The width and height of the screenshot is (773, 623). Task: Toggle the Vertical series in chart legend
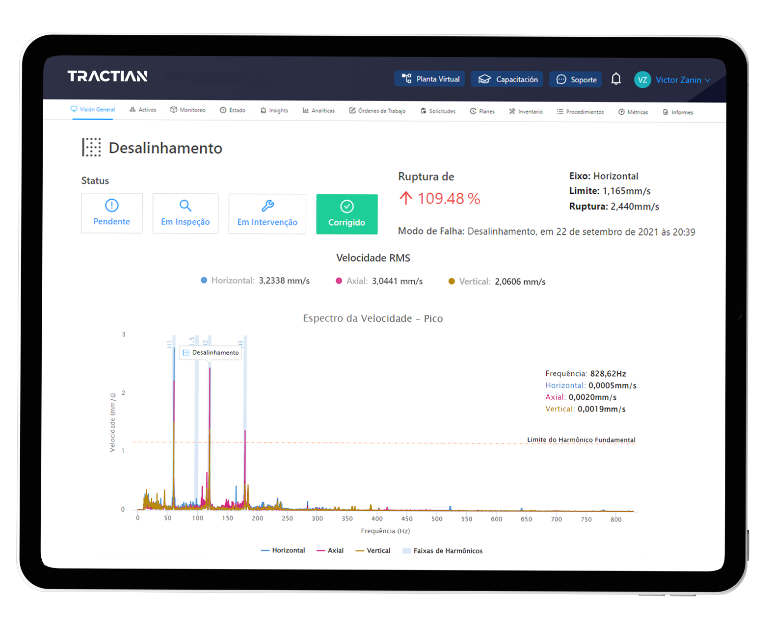tap(373, 551)
